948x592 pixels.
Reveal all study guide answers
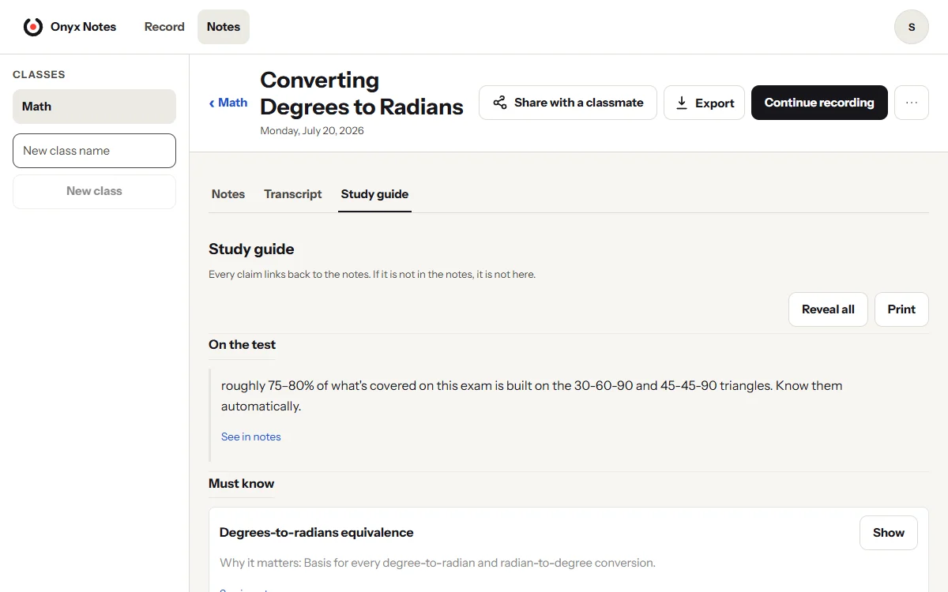pyautogui.click(x=828, y=309)
